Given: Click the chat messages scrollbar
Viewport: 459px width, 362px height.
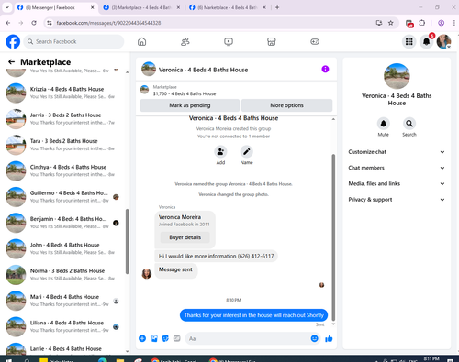Looking at the screenshot, I should (333, 236).
